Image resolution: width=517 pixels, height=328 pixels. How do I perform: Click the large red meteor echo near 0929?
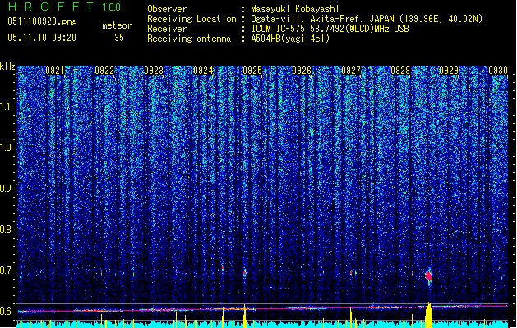point(428,276)
